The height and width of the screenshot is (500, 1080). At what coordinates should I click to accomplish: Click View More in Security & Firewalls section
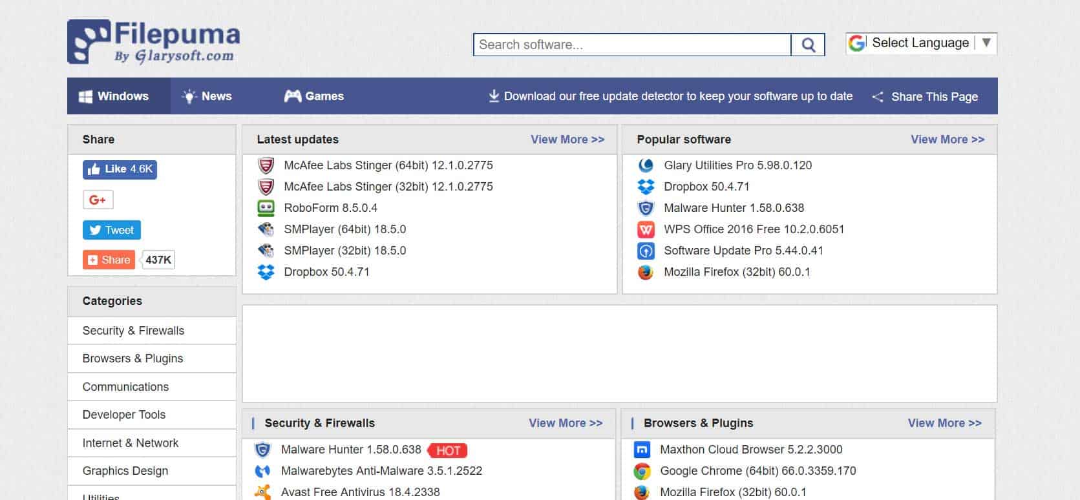[566, 423]
